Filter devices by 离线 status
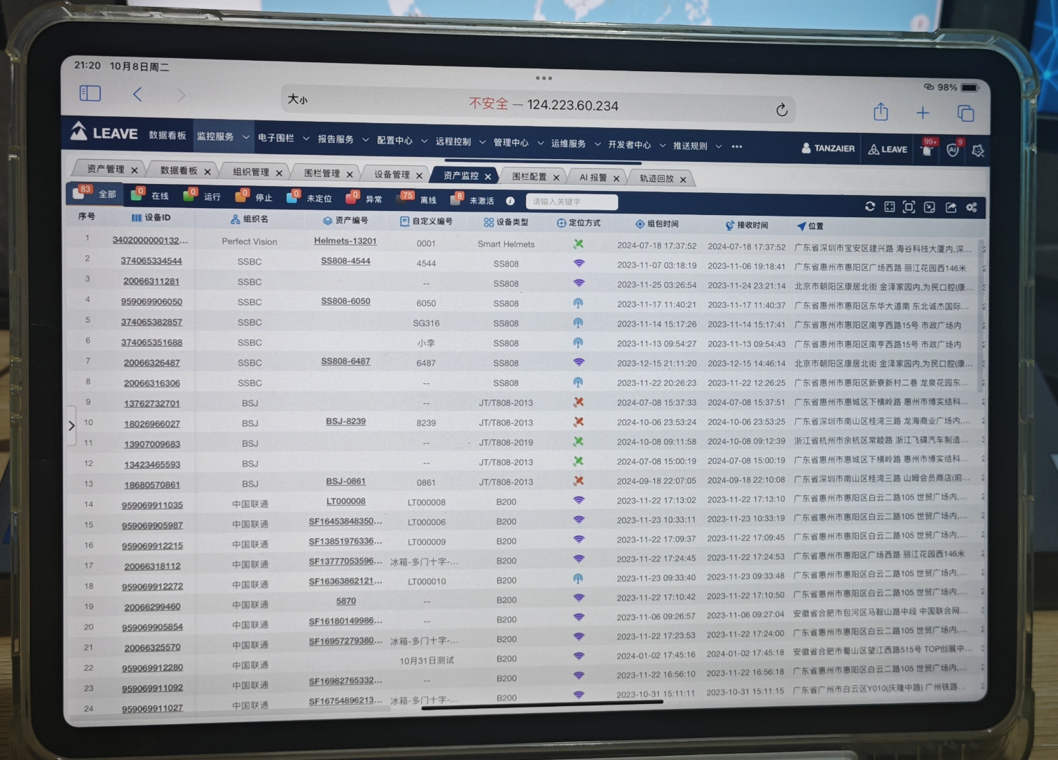1058x760 pixels. (x=420, y=199)
